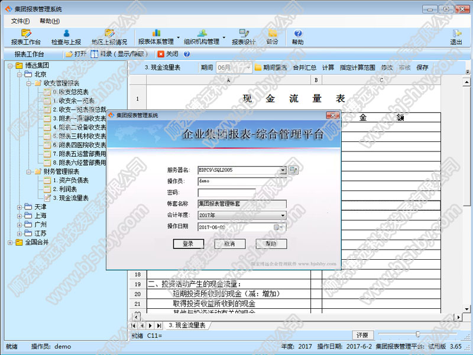Open the 会计年度 2017年 dropdown
This screenshot has height=355, width=473.
point(283,215)
